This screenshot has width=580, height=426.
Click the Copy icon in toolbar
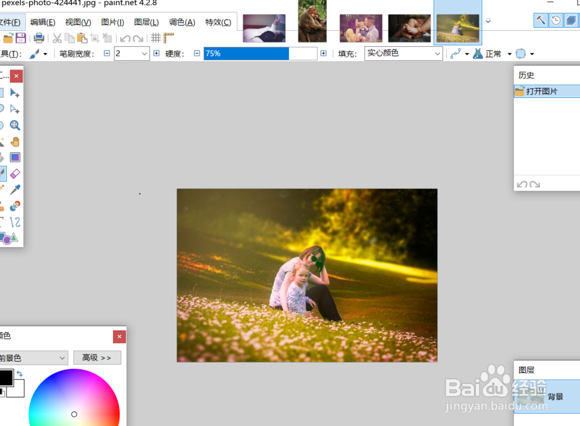click(x=70, y=38)
